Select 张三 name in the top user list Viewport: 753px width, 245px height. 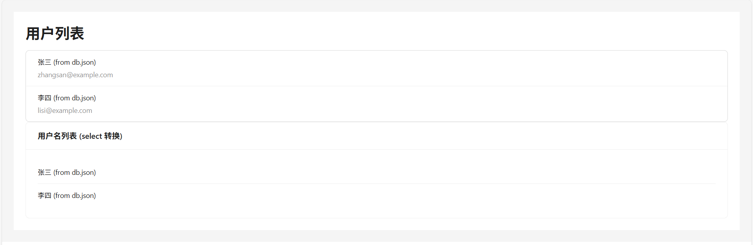point(44,62)
